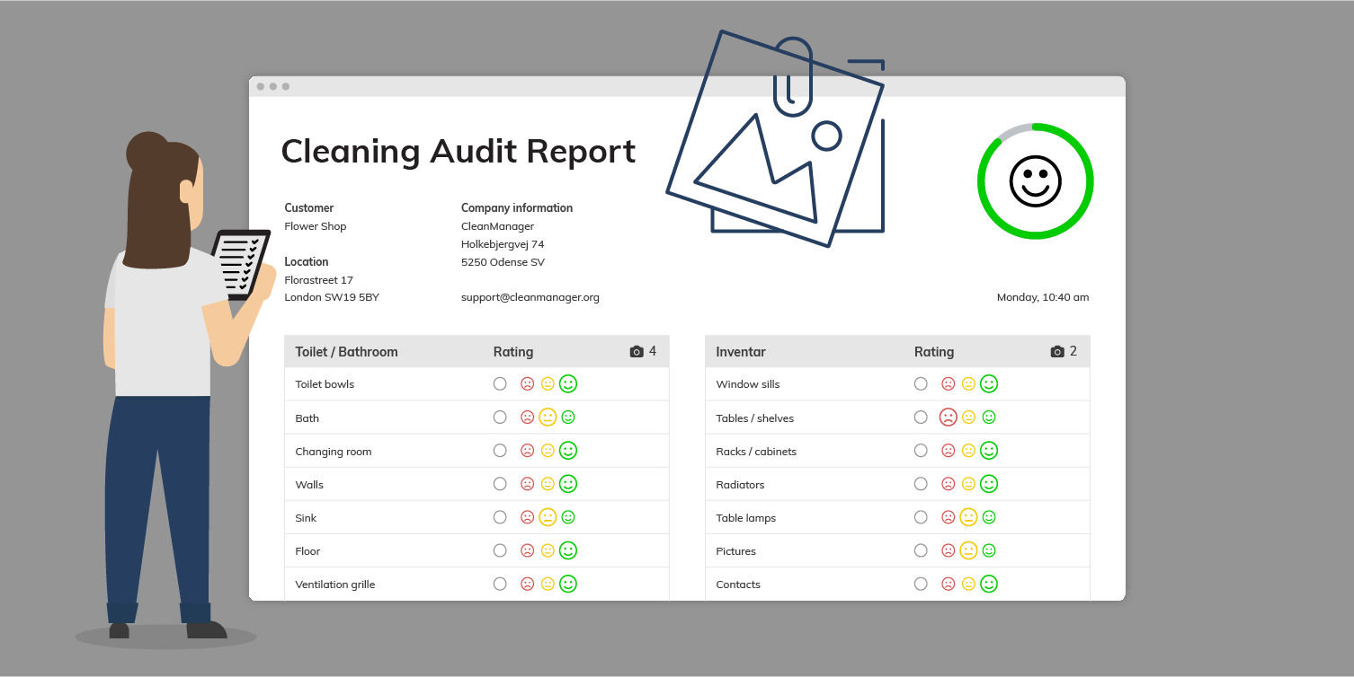
Task: Select the empty radio button for Floor
Action: coord(500,550)
